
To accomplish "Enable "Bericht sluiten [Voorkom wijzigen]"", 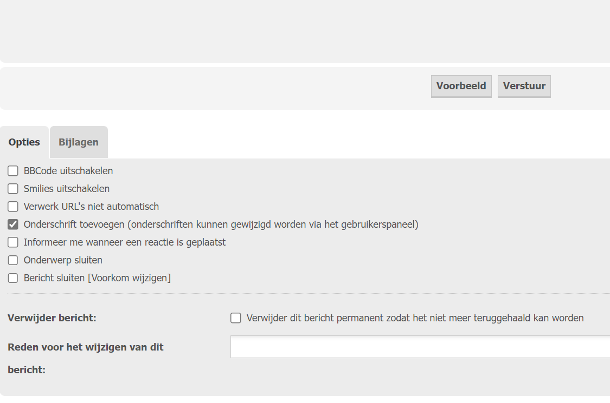I will click(x=13, y=278).
